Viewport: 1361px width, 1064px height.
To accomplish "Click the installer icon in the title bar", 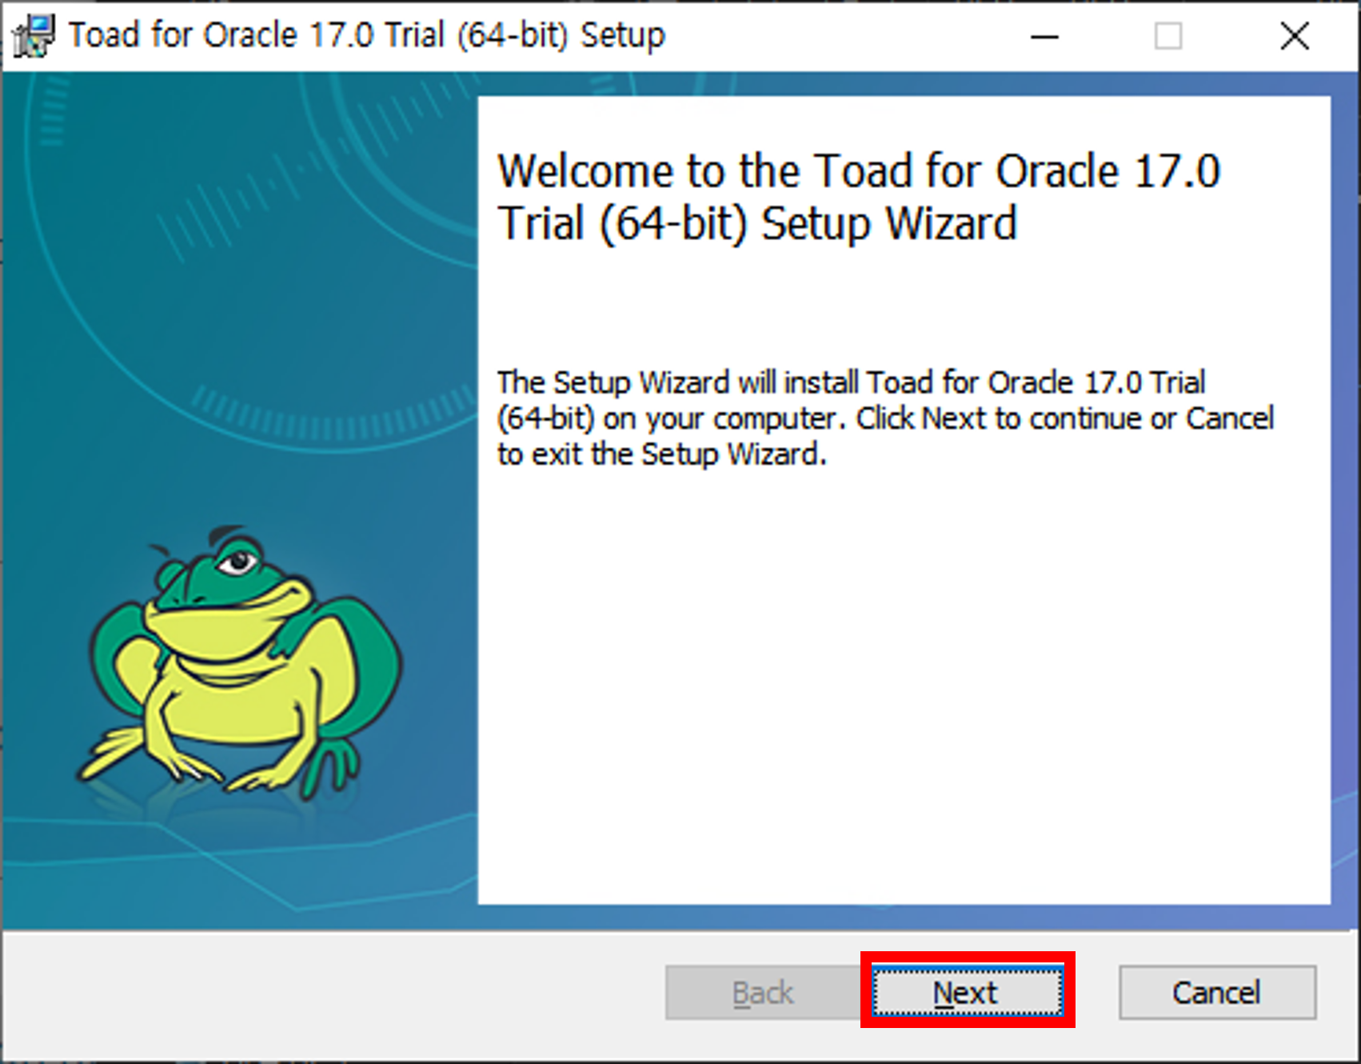I will (x=33, y=35).
